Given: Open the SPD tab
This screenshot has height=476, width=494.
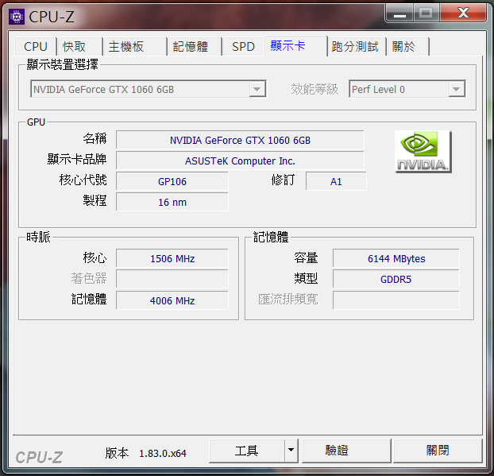Looking at the screenshot, I should coord(243,47).
